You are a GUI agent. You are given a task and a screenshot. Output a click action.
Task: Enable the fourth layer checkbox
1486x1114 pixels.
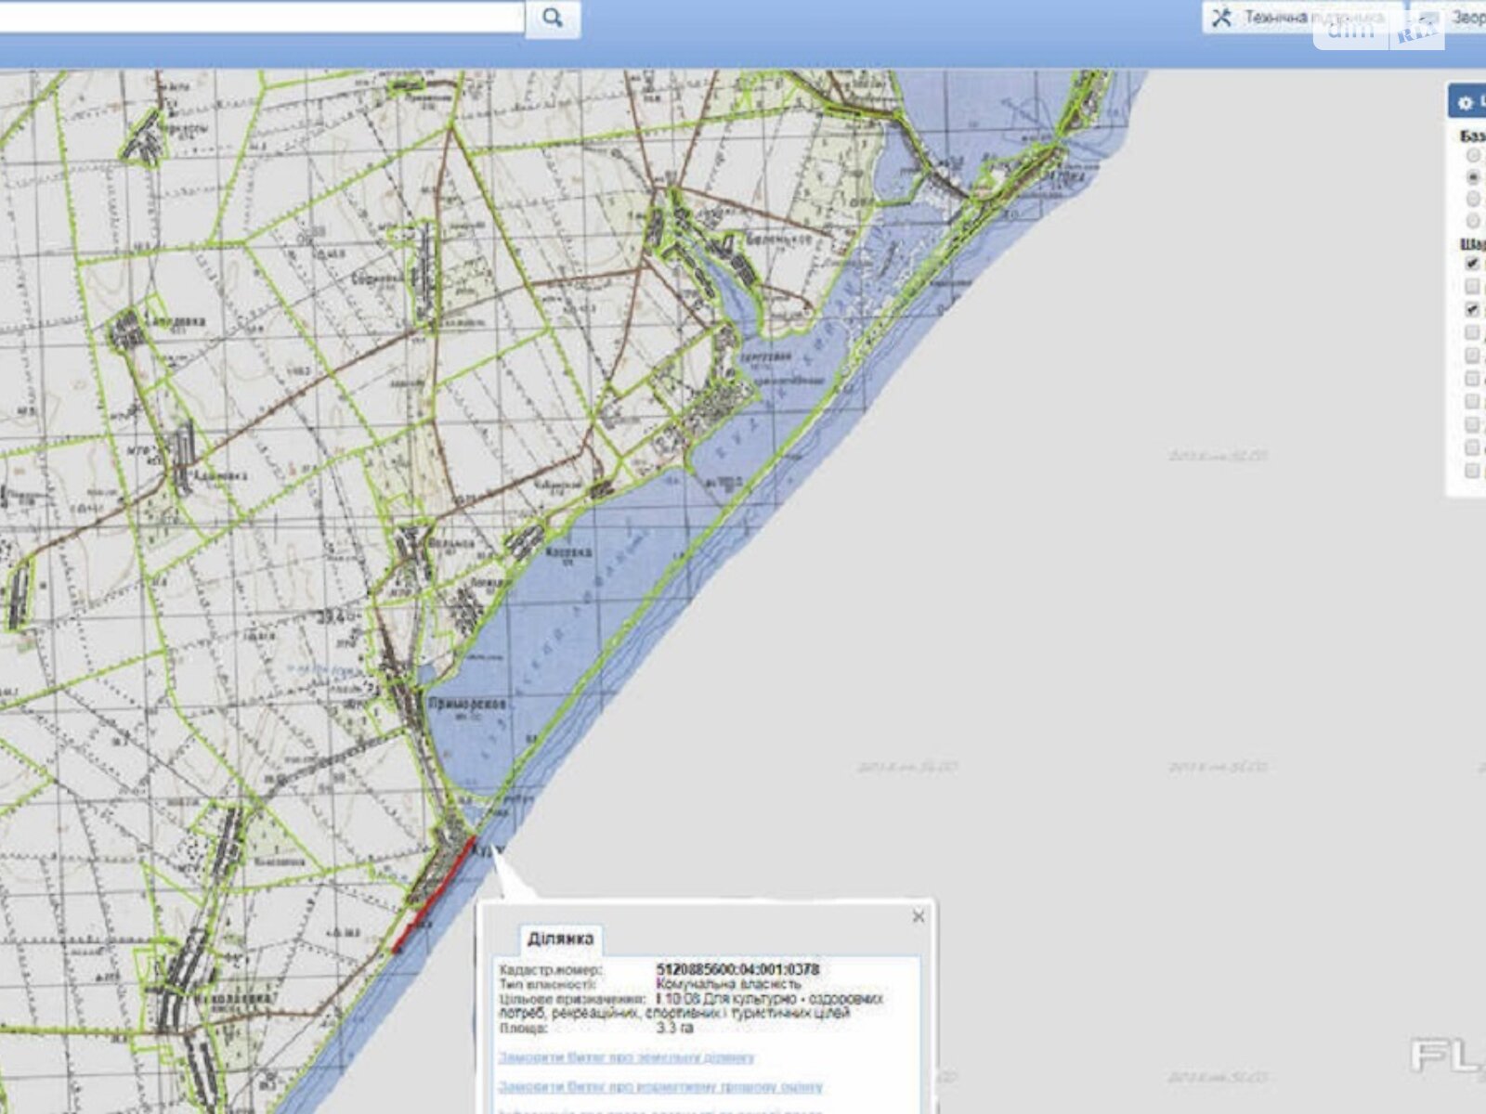pyautogui.click(x=1472, y=332)
